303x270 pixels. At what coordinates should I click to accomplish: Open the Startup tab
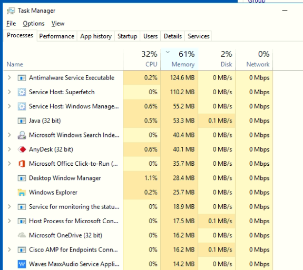tap(128, 36)
